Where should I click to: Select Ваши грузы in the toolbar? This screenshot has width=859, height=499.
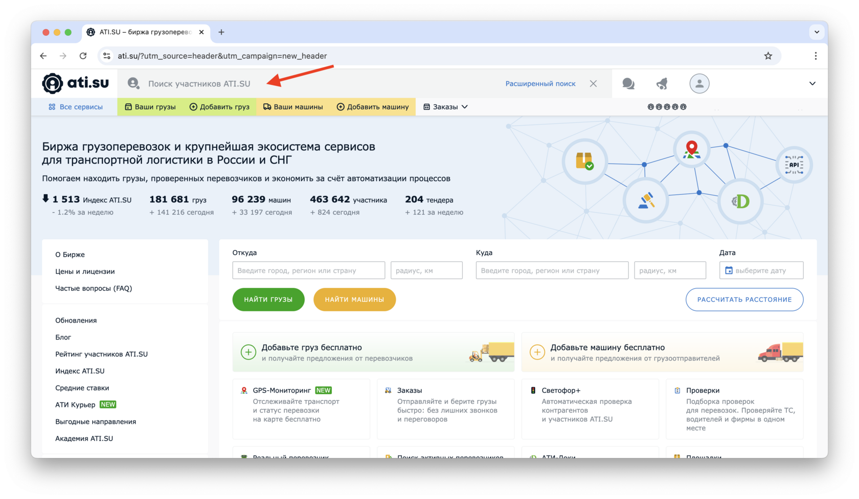pos(150,107)
